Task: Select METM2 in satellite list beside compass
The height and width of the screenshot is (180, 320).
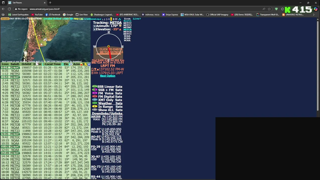Action: (127, 27)
